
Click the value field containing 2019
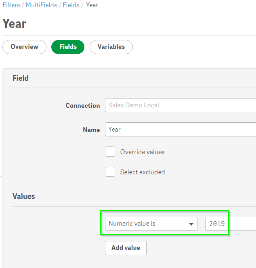230,224
